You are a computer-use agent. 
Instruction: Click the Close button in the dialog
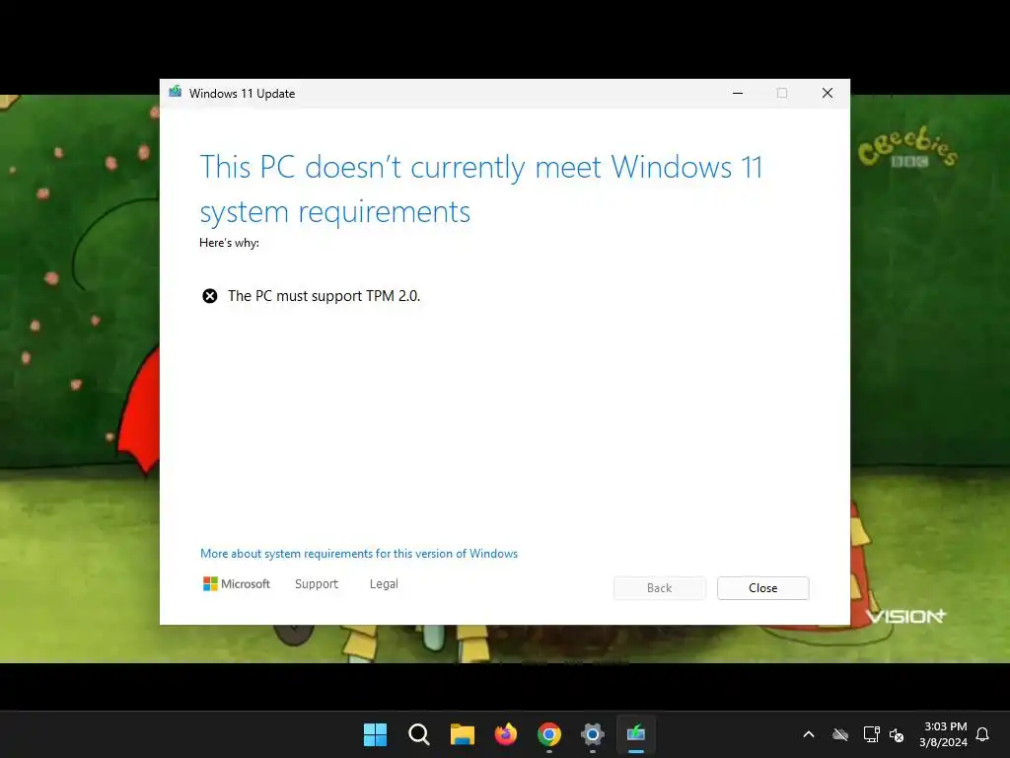pos(762,588)
